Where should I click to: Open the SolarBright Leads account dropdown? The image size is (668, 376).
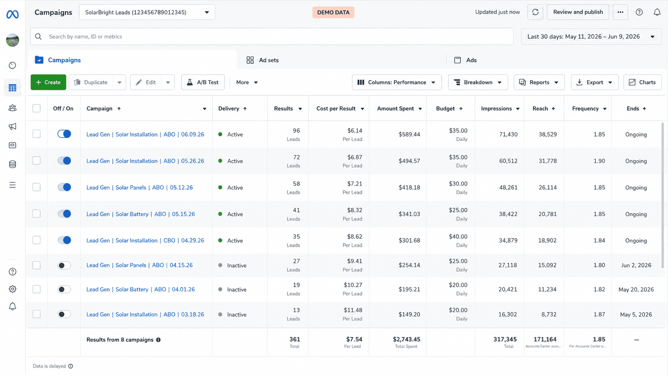click(147, 12)
